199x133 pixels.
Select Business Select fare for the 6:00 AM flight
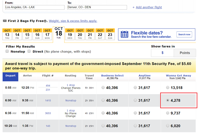(103, 100)
